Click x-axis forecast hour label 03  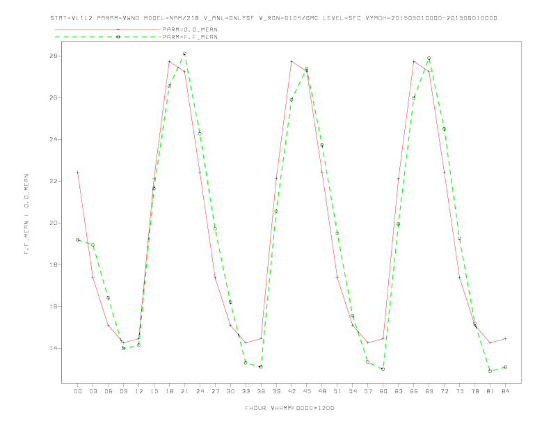(x=93, y=391)
